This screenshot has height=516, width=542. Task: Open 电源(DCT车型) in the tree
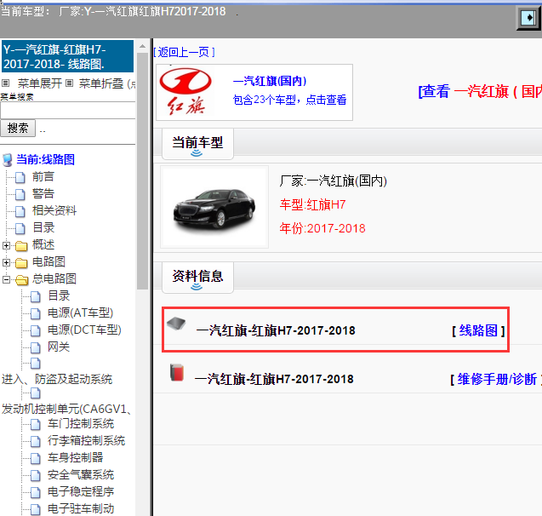(x=84, y=330)
